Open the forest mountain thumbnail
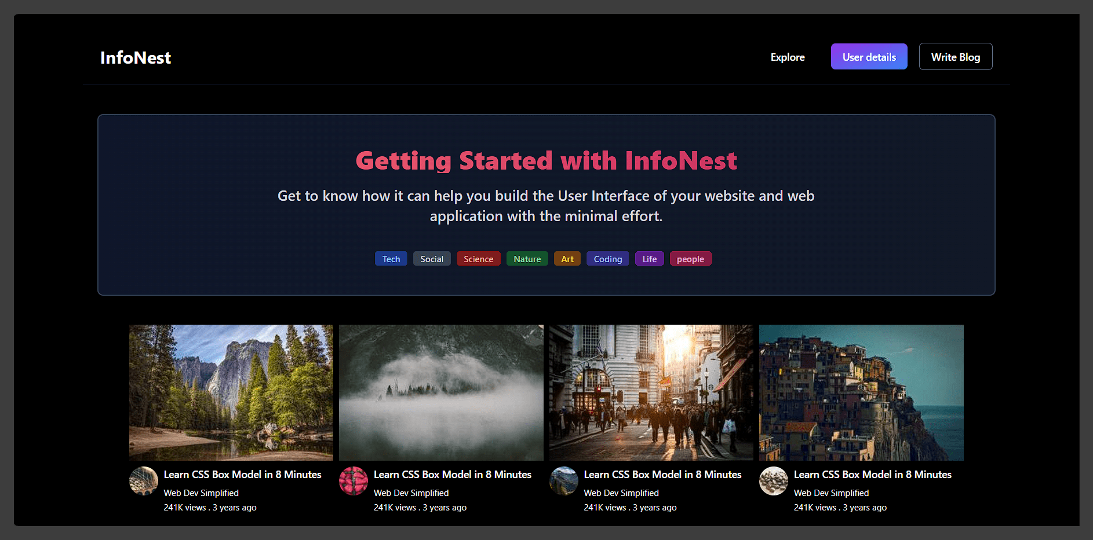The width and height of the screenshot is (1093, 540). click(231, 392)
